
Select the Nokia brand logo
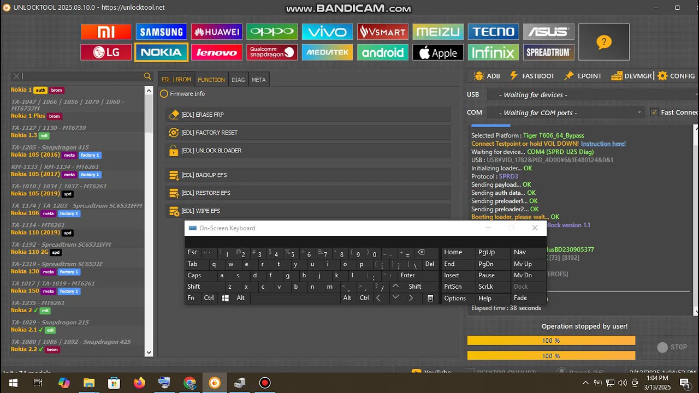click(x=161, y=52)
